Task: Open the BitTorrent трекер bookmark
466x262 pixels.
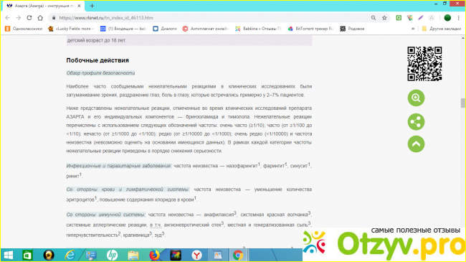Action: click(310, 29)
